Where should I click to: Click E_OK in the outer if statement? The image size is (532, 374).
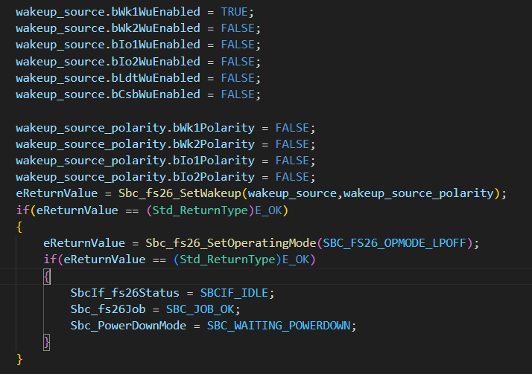[268, 210]
